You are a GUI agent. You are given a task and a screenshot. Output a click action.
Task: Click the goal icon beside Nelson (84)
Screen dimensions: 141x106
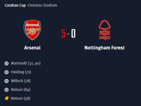pos(6,90)
